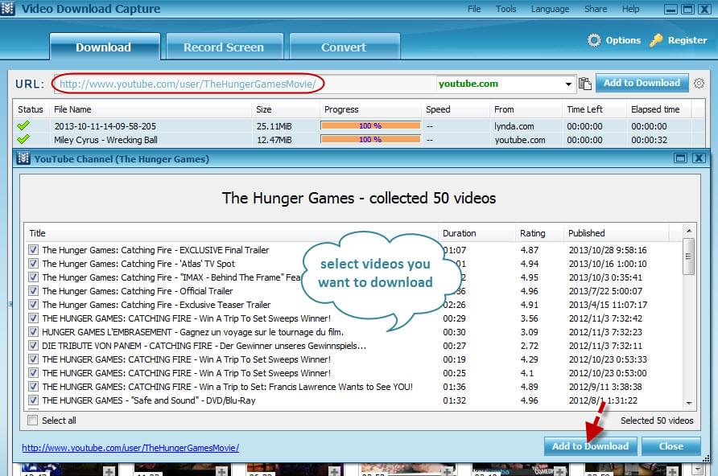Uncheck the 'DIE TRIBUTE VON PANEM' checkbox
The image size is (718, 476).
(33, 346)
